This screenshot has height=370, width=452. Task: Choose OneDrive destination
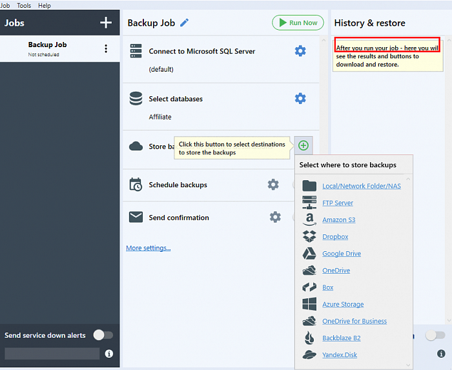tap(336, 271)
